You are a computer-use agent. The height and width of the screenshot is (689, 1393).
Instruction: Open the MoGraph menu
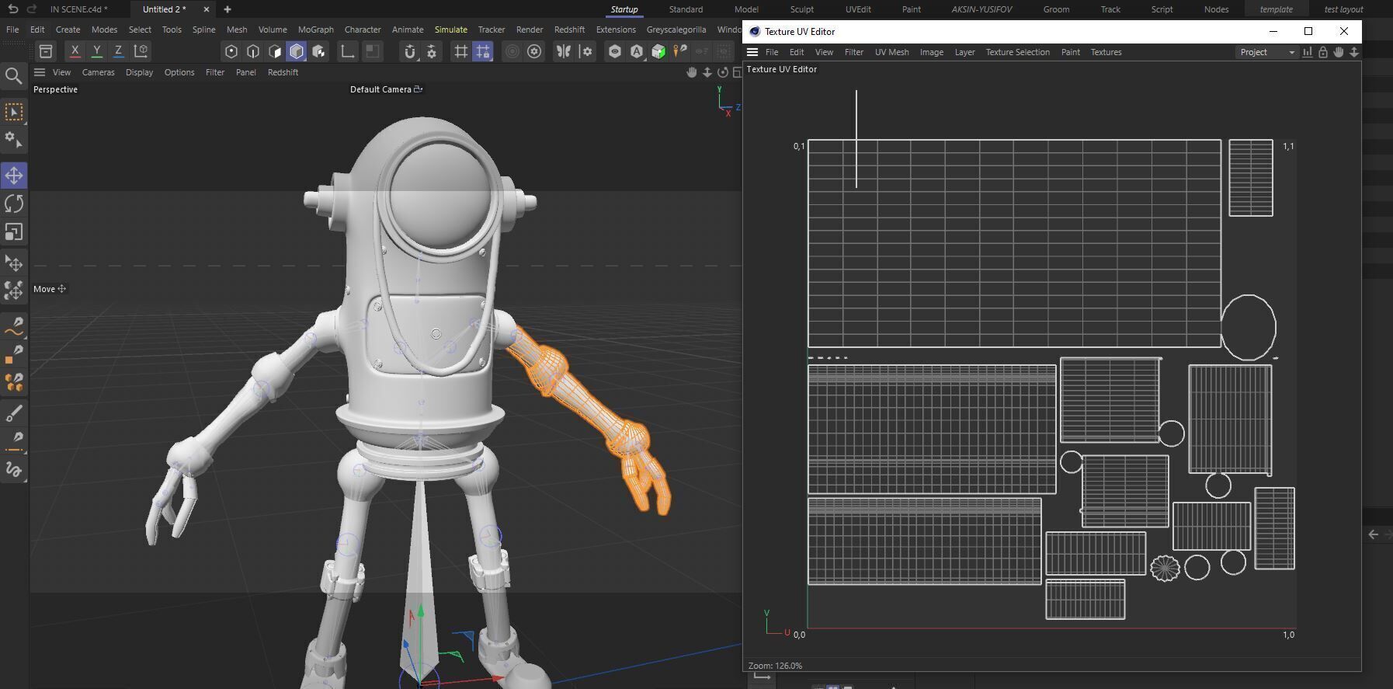point(316,30)
